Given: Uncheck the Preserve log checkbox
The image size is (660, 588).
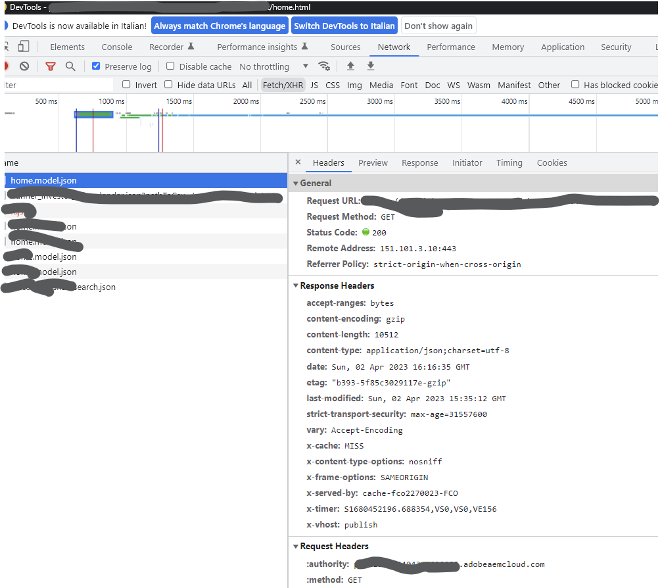Looking at the screenshot, I should click(95, 66).
